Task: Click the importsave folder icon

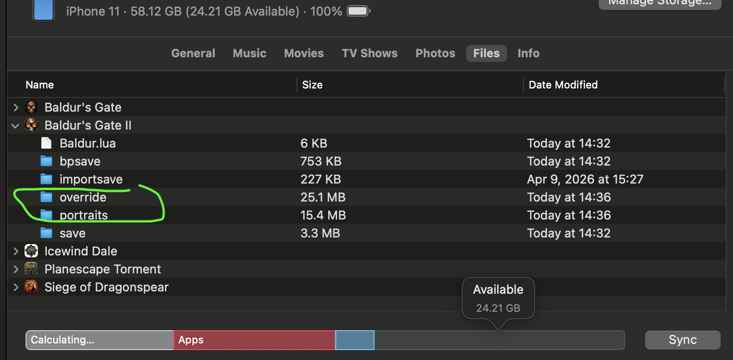Action: pos(46,179)
